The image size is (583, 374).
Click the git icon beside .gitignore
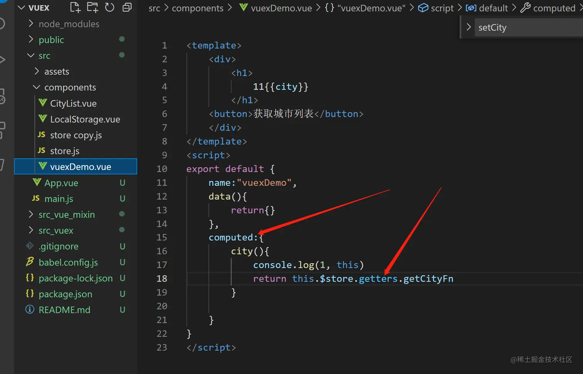30,246
